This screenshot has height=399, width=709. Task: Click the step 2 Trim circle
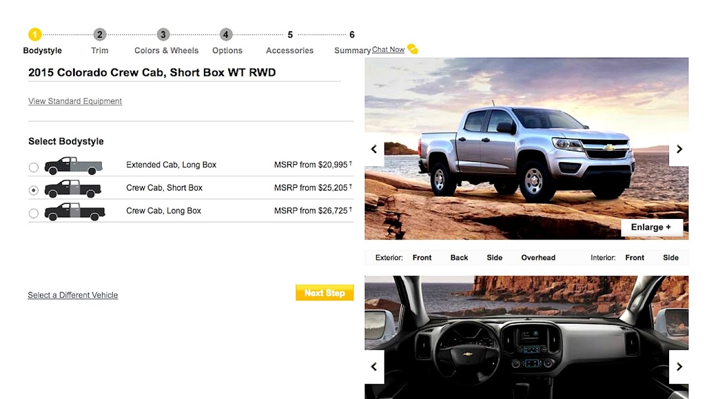(x=100, y=34)
